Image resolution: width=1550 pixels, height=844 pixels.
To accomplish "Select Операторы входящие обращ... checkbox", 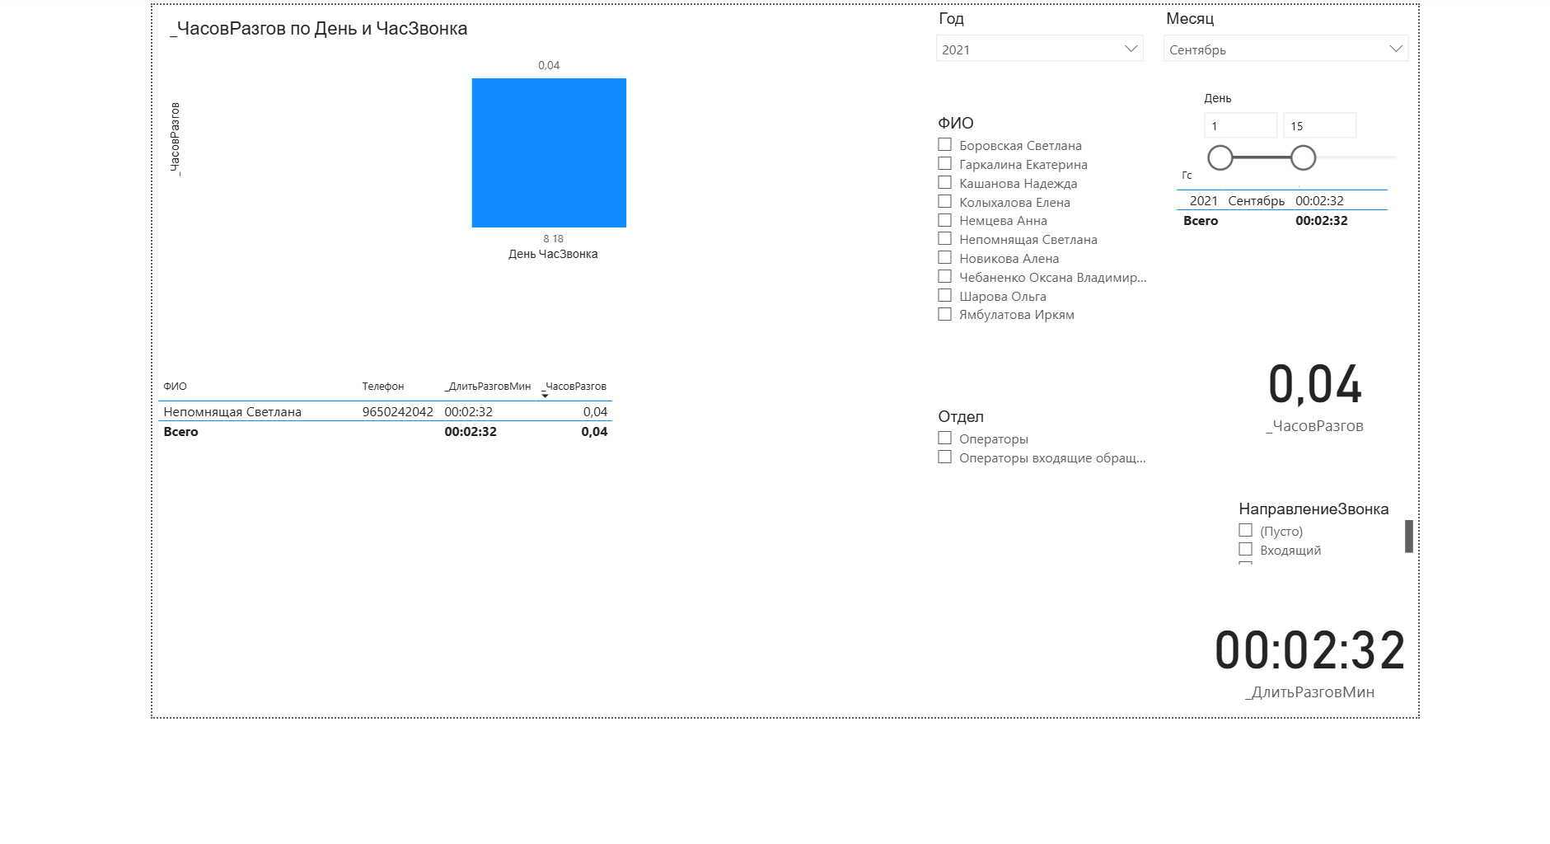I will 945,457.
